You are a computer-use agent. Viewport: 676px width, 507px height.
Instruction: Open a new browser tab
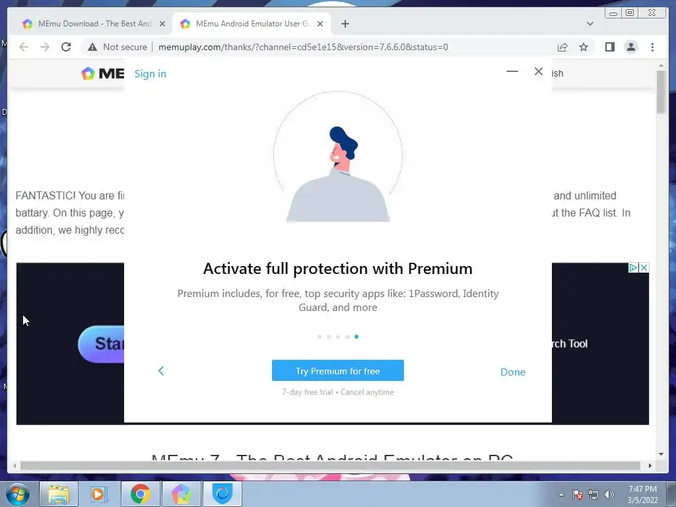(x=345, y=24)
